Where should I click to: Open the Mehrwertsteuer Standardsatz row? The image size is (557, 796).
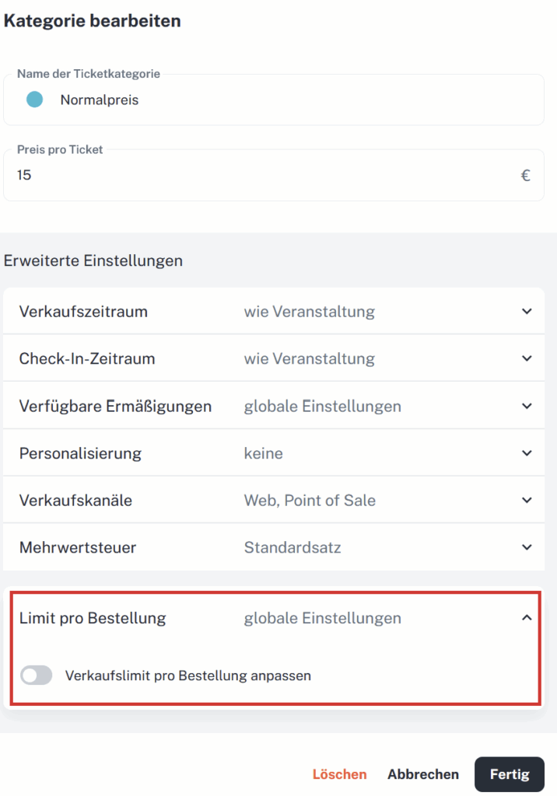[x=274, y=547]
